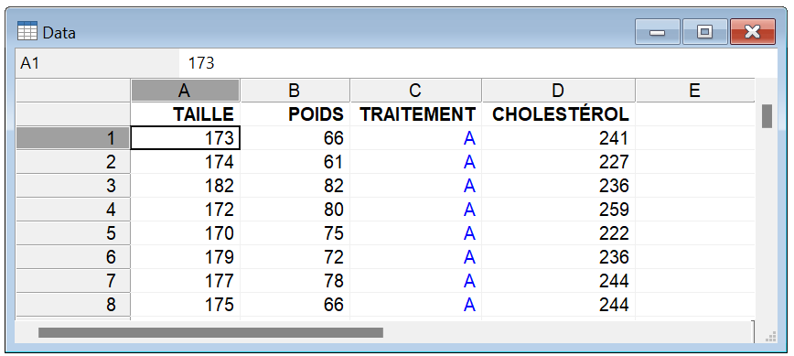Select row 1 header
The width and height of the screenshot is (794, 356).
(x=73, y=138)
